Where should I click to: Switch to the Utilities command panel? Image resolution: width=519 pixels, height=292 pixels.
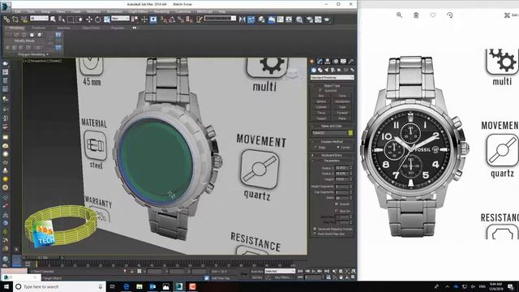point(351,62)
